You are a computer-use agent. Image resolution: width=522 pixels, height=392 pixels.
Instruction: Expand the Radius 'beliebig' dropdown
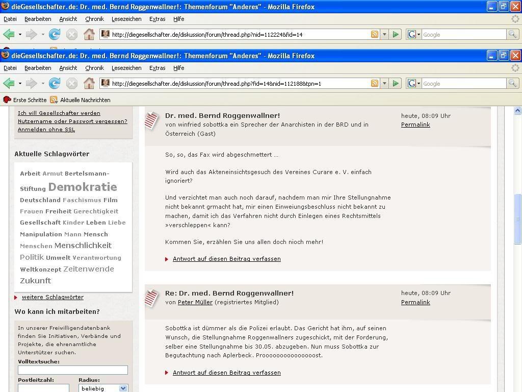pyautogui.click(x=123, y=388)
